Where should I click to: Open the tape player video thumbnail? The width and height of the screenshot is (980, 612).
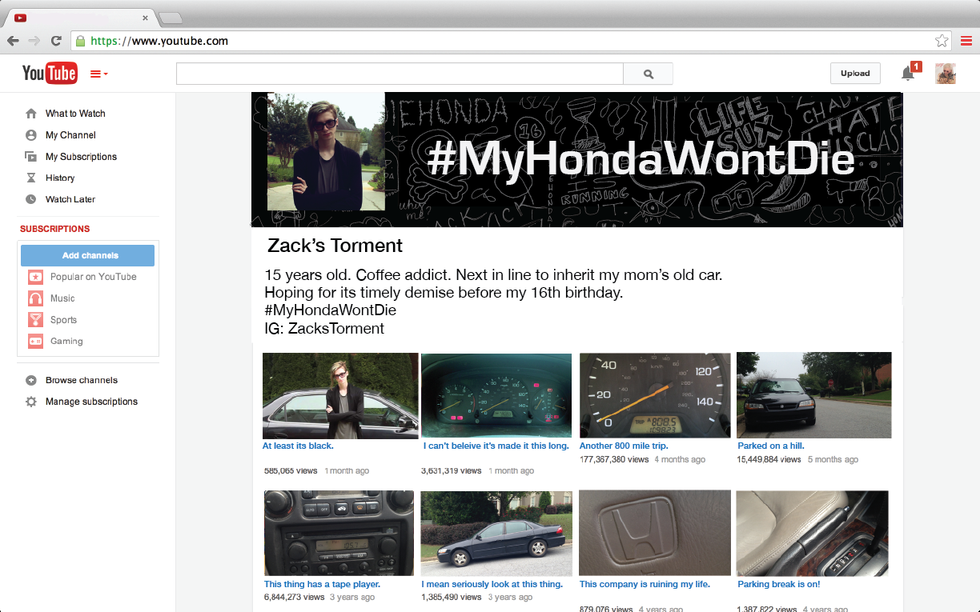[x=339, y=534]
